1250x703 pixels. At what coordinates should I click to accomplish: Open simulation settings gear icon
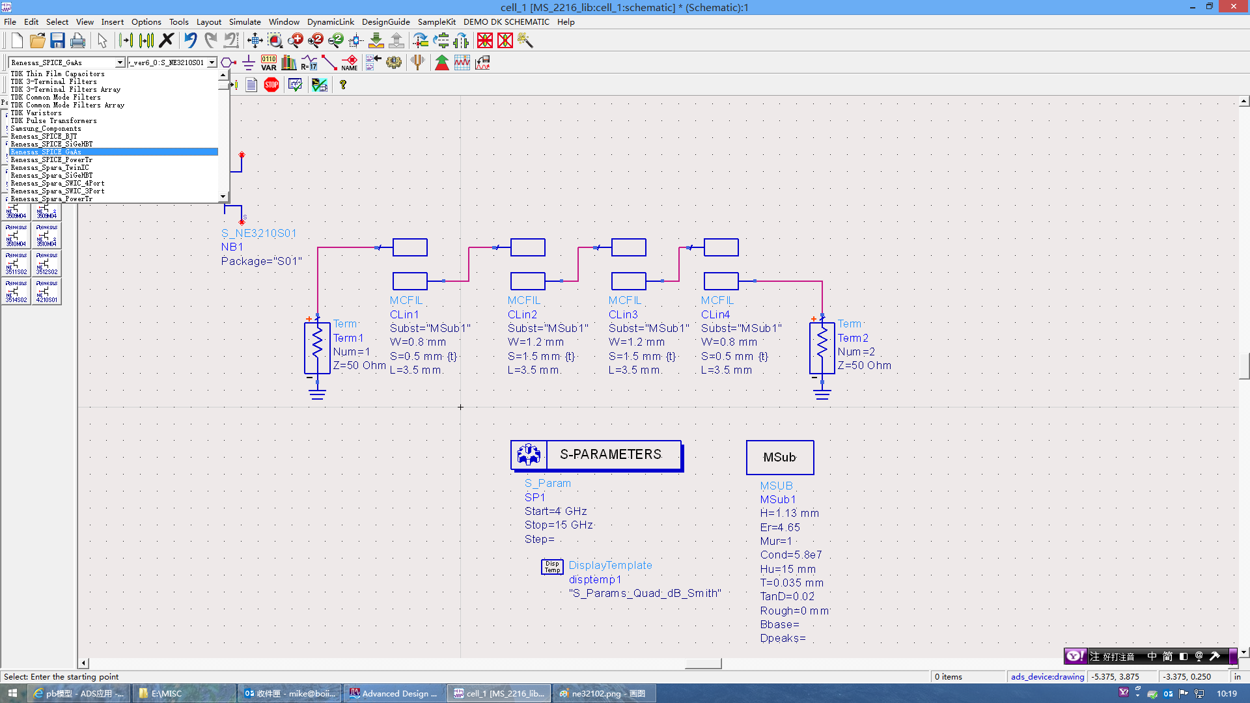(394, 62)
